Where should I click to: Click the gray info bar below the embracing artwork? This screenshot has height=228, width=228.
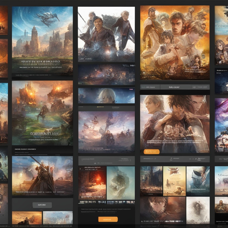pyautogui.click(x=175, y=159)
